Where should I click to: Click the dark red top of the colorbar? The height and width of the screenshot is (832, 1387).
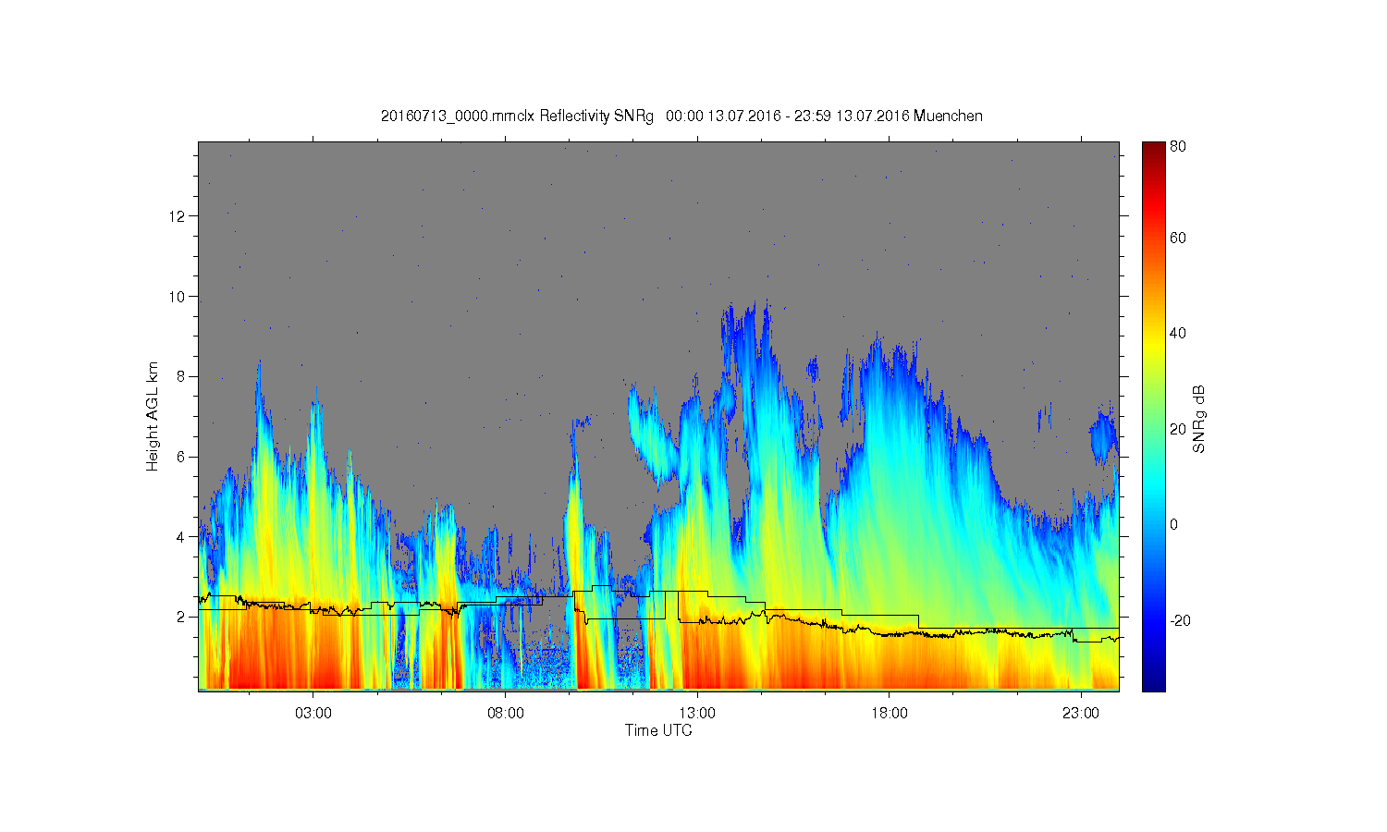[1153, 150]
